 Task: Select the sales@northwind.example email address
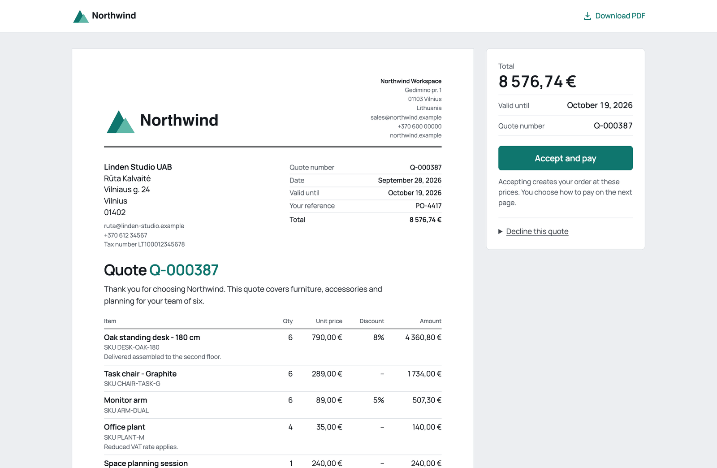406,117
